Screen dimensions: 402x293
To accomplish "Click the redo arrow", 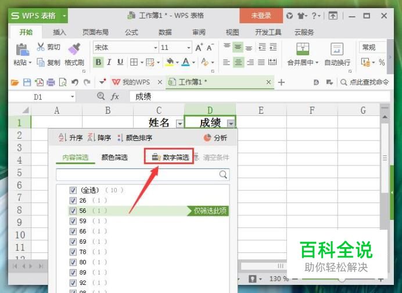I will click(x=87, y=82).
